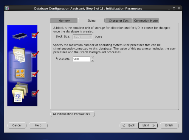
Task: Open the window menu icon in the title bar
Action: [x=7, y=8]
